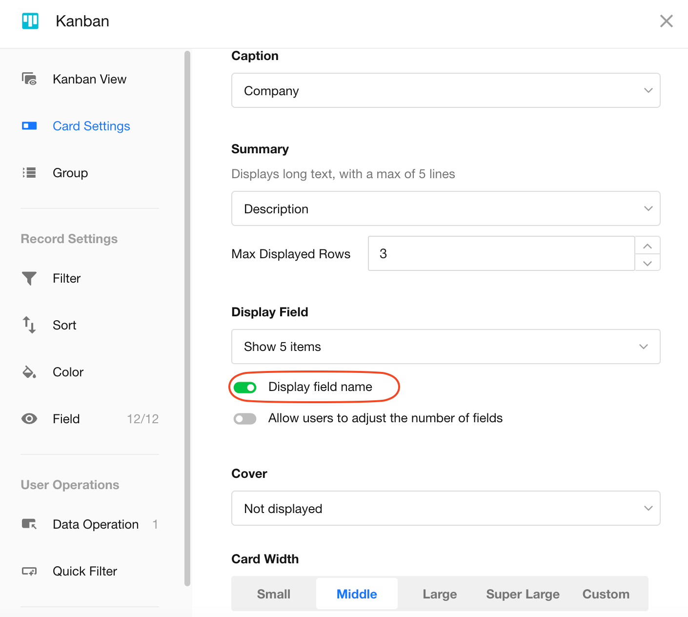This screenshot has height=617, width=688.
Task: Click the Quick Filter icon
Action: [x=29, y=571]
